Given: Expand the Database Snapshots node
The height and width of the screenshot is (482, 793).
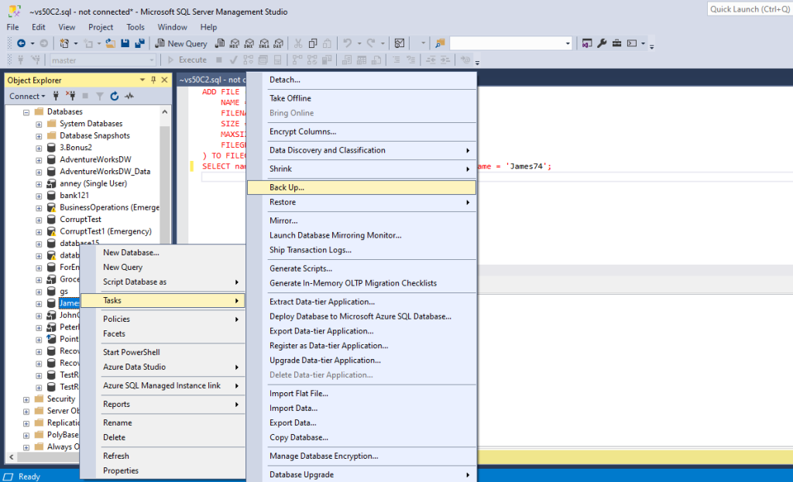Looking at the screenshot, I should 39,136.
